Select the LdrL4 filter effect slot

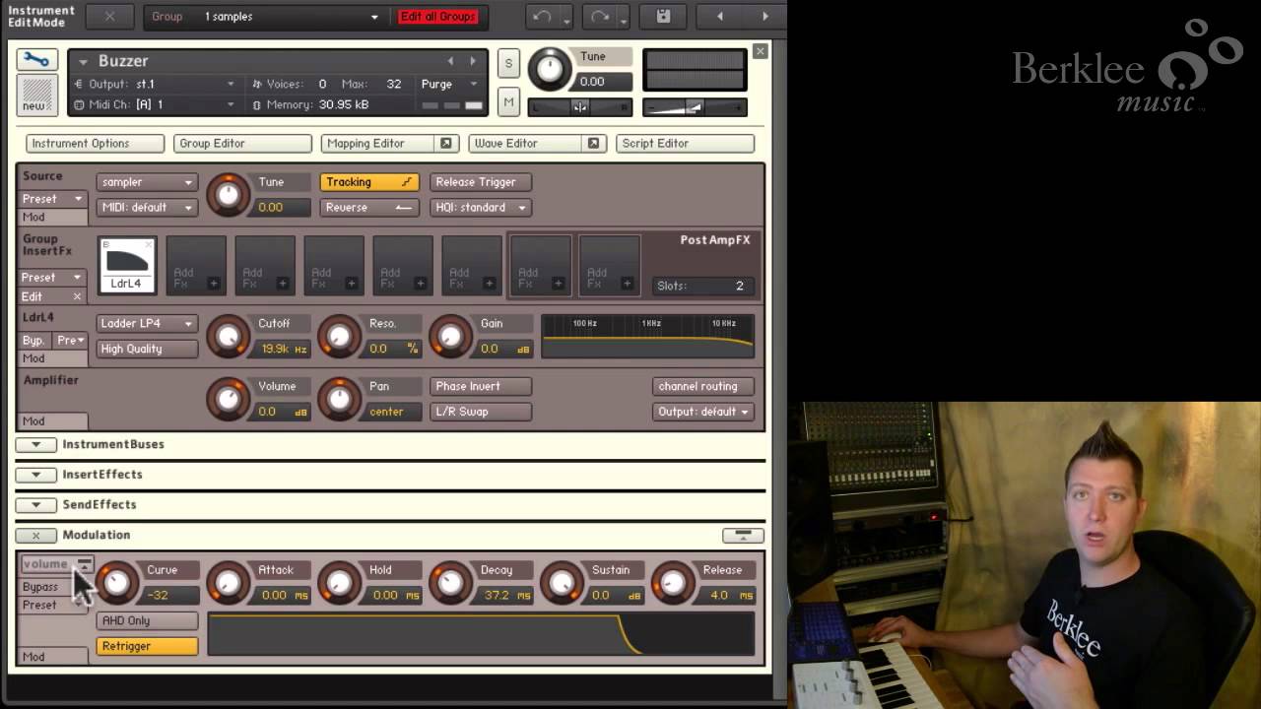pyautogui.click(x=126, y=266)
